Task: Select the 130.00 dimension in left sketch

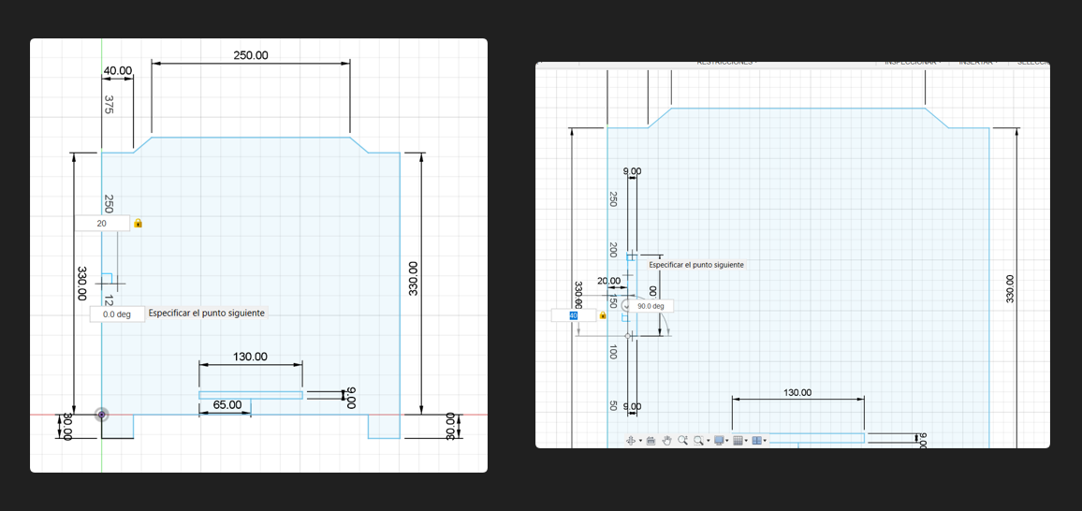Action: [x=251, y=357]
